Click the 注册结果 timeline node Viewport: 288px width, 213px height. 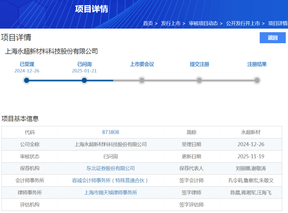coord(257,80)
